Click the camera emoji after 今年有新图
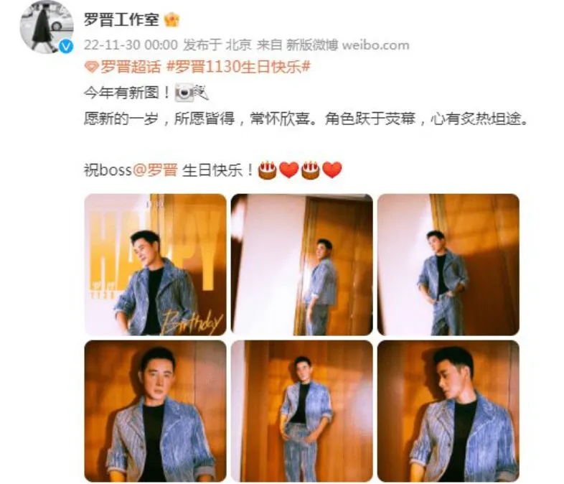Screen dimensions: 564x484 [x=184, y=93]
